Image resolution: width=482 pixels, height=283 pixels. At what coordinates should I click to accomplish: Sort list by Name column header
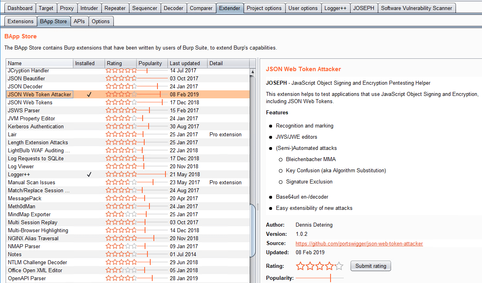(39, 63)
